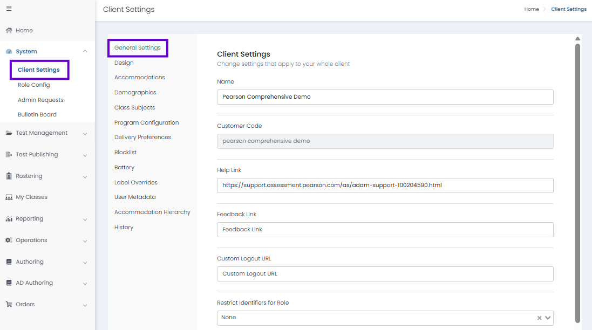Image resolution: width=592 pixels, height=330 pixels.
Task: Open the General Settings tab
Action: pos(138,47)
